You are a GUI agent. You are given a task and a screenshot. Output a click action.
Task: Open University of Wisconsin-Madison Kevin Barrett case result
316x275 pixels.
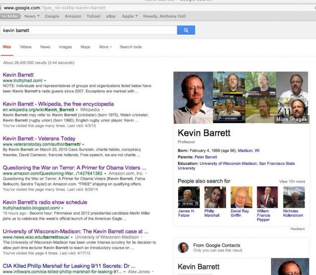(x=76, y=231)
